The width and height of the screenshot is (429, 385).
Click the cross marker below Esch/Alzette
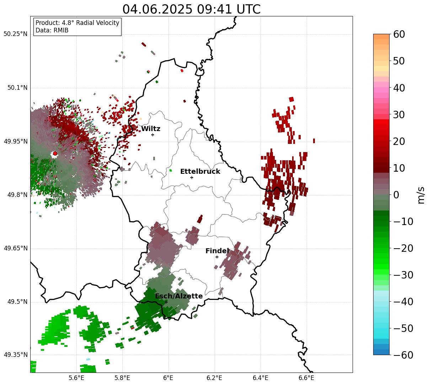[x=166, y=302]
